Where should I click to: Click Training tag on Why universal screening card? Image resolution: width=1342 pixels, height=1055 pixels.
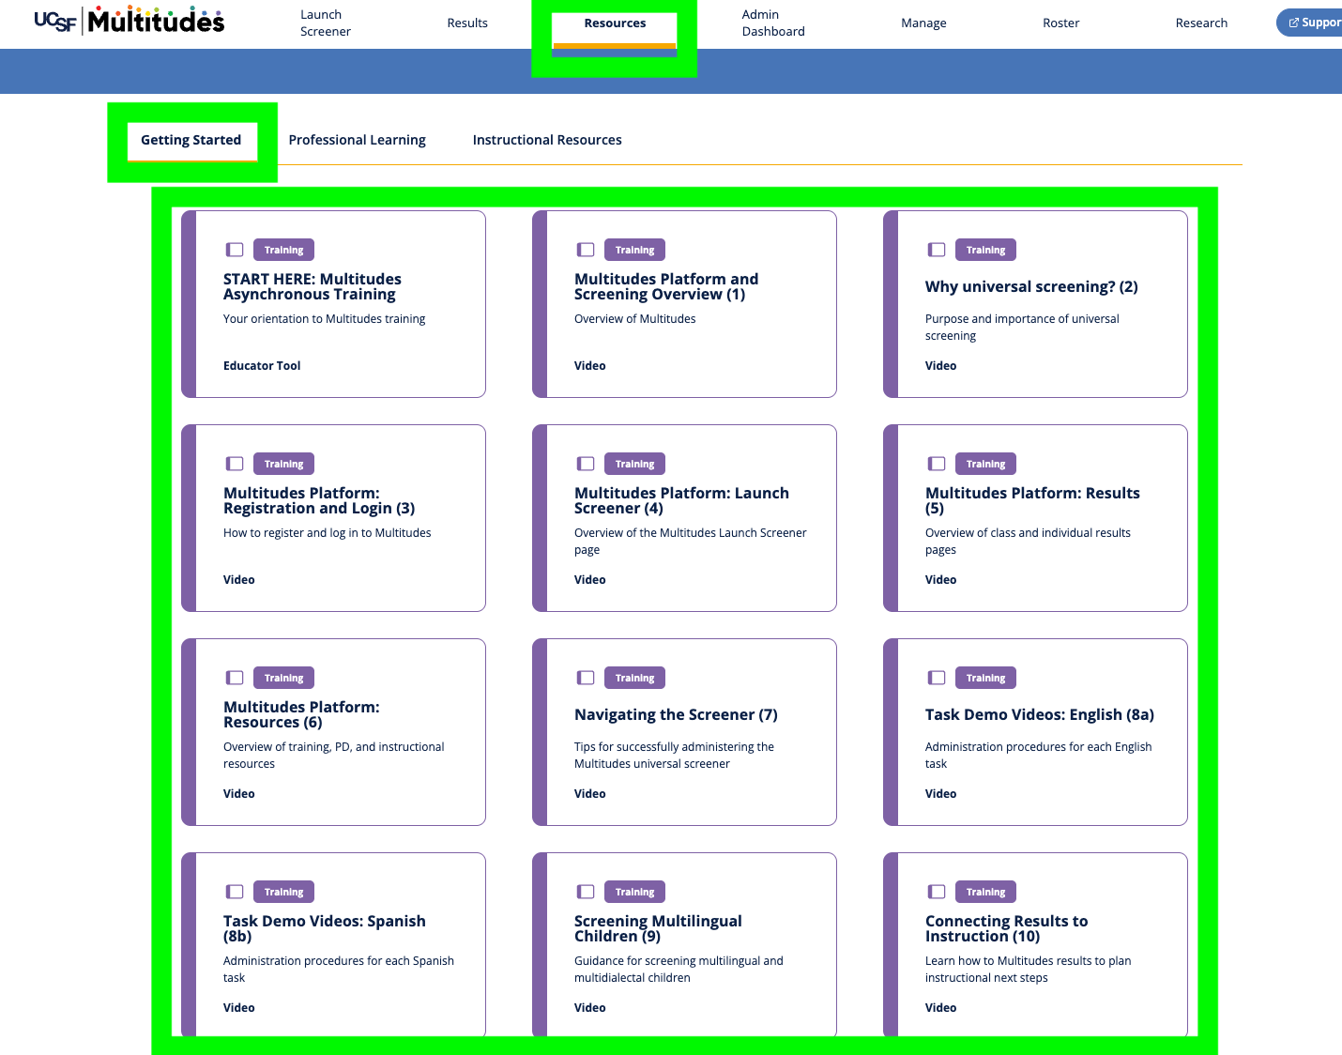coord(985,250)
